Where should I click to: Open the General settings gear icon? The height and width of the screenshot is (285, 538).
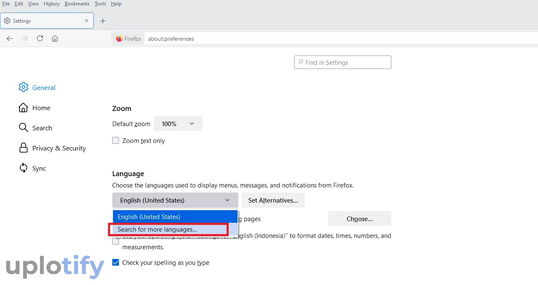(24, 87)
